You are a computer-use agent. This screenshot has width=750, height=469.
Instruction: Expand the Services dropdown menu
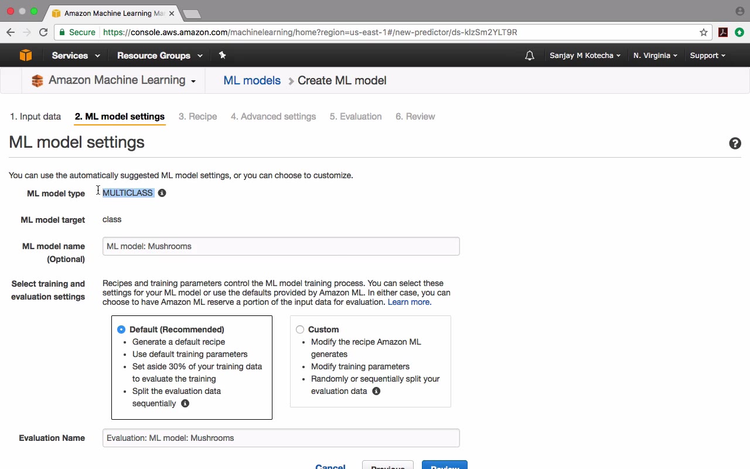[76, 56]
